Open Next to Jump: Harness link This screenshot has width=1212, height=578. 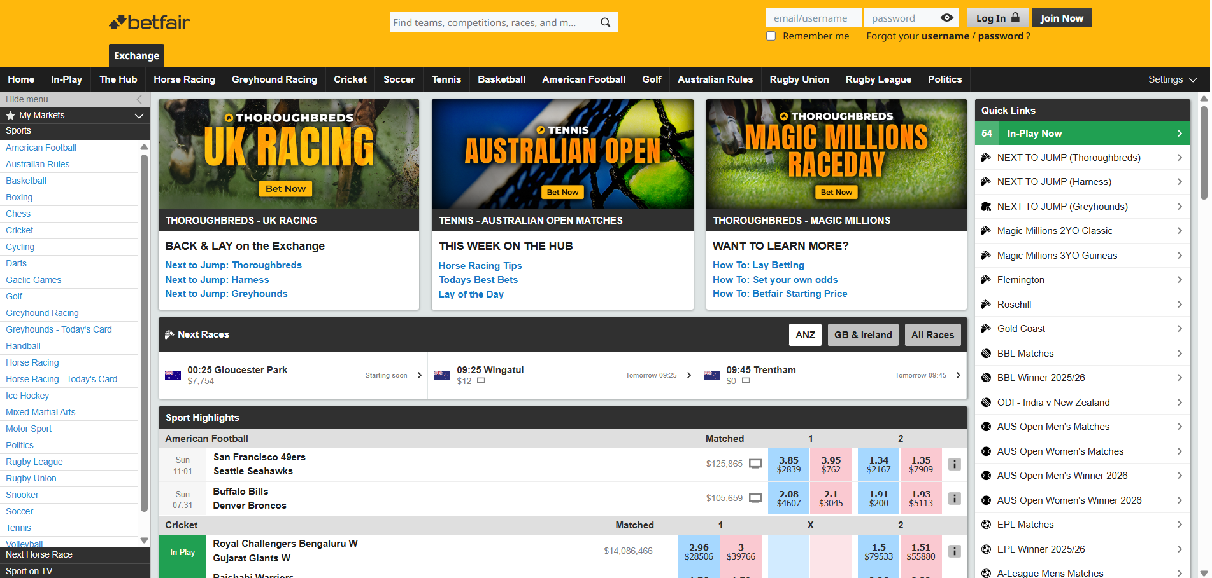(217, 280)
